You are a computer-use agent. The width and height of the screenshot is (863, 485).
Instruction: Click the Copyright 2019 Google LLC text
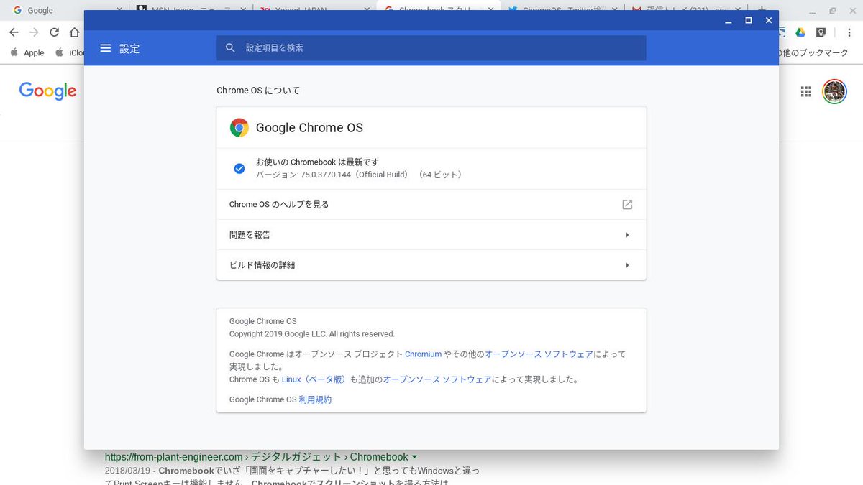point(312,334)
